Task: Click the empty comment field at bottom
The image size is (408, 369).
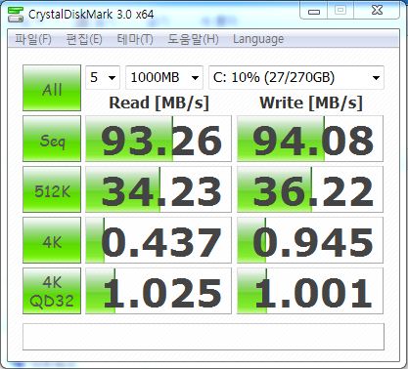Action: (x=204, y=337)
